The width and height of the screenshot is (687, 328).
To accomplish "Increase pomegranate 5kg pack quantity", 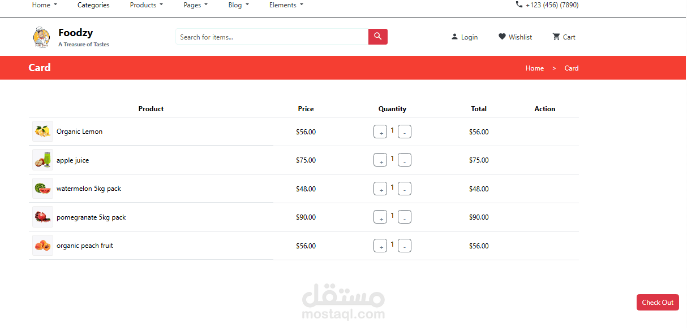I will 380,217.
